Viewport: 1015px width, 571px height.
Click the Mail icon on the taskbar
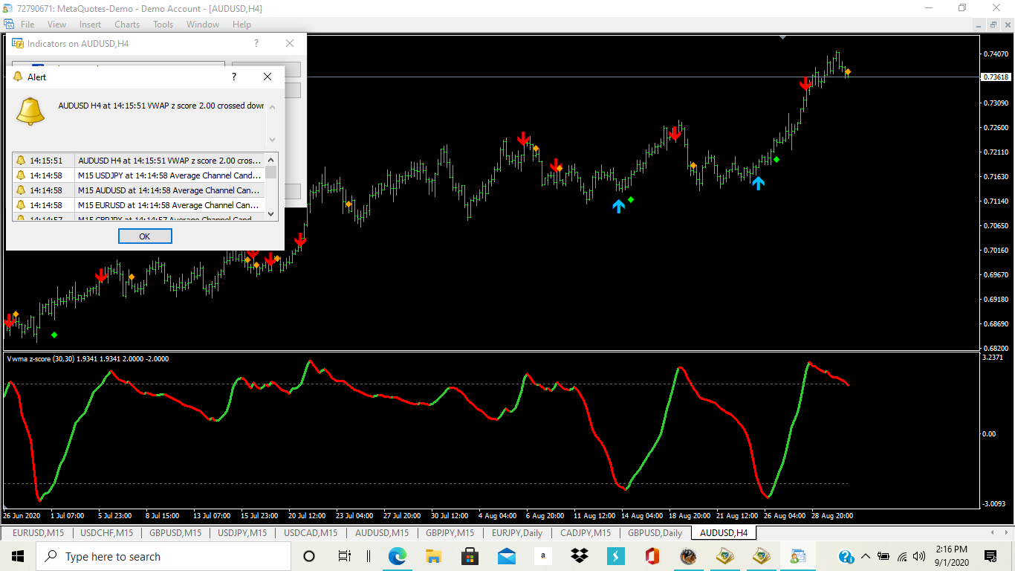coord(507,556)
